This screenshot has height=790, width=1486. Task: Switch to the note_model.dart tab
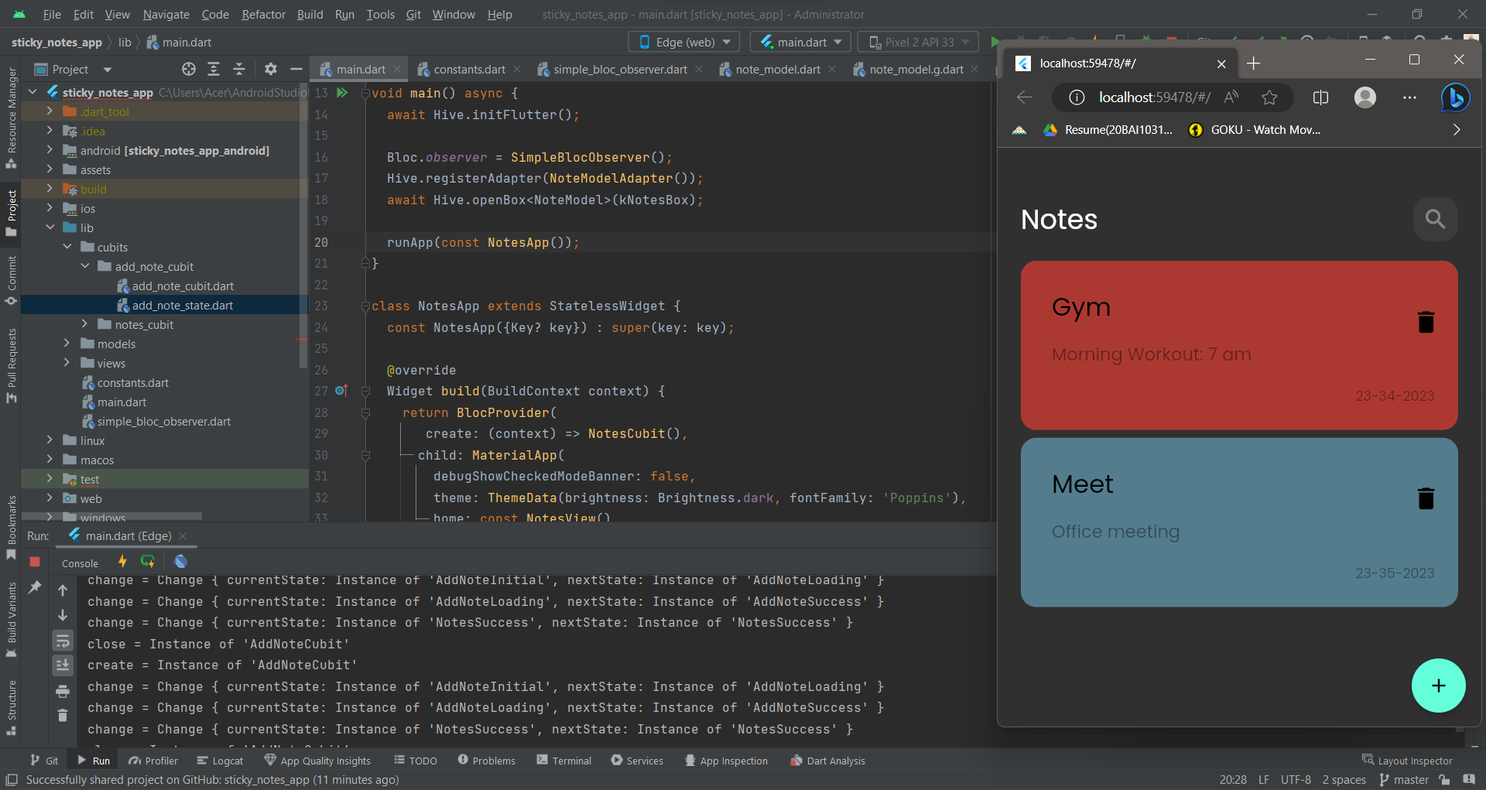[x=776, y=69]
